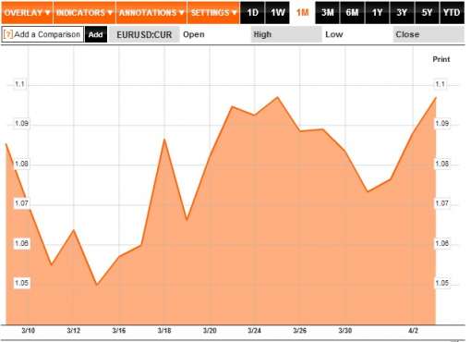
Task: Show year-to-date YTD range
Action: coord(452,13)
